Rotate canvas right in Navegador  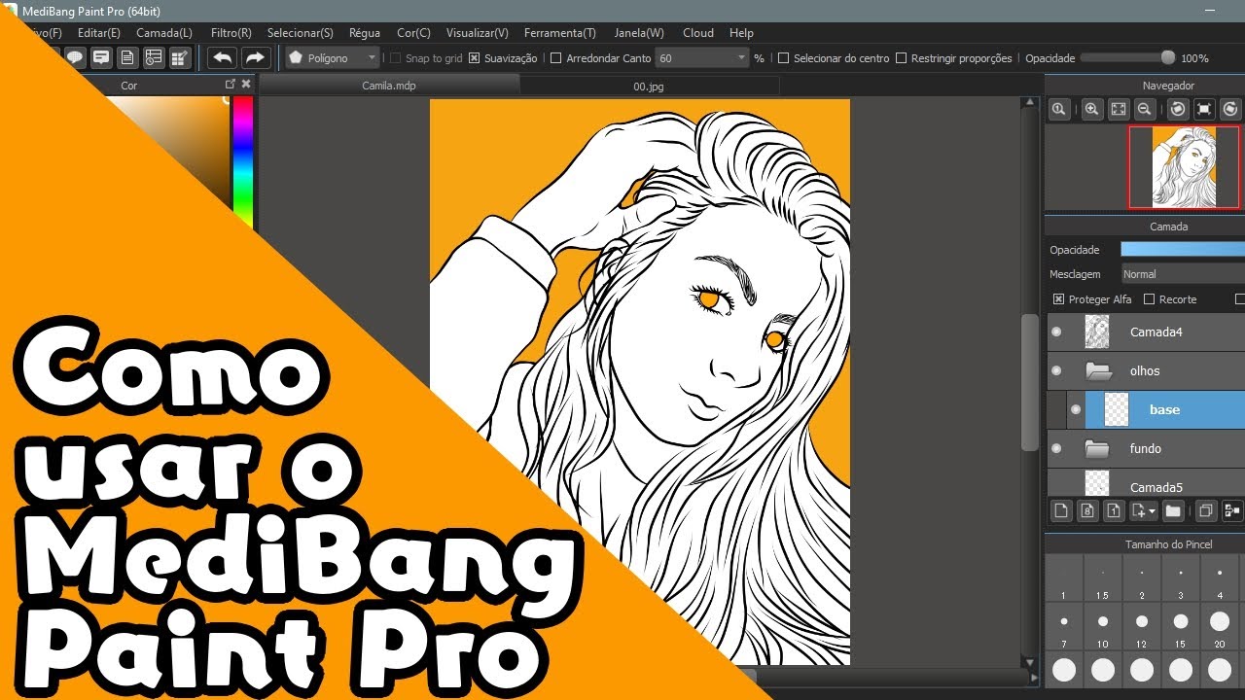pyautogui.click(x=1230, y=110)
